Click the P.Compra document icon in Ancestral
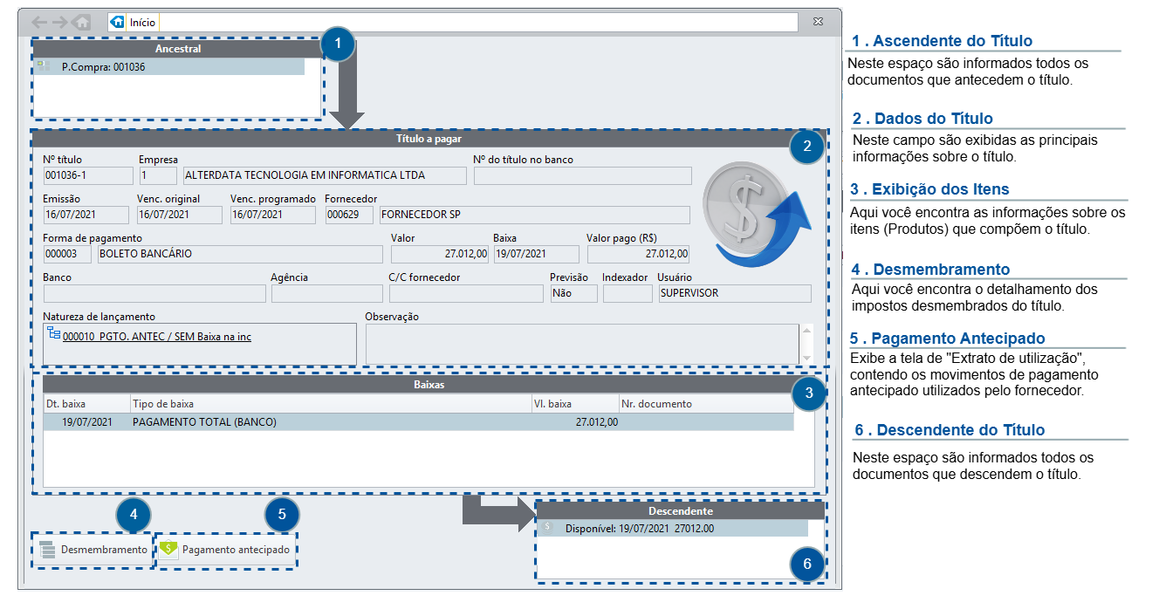This screenshot has height=609, width=1159. (43, 66)
